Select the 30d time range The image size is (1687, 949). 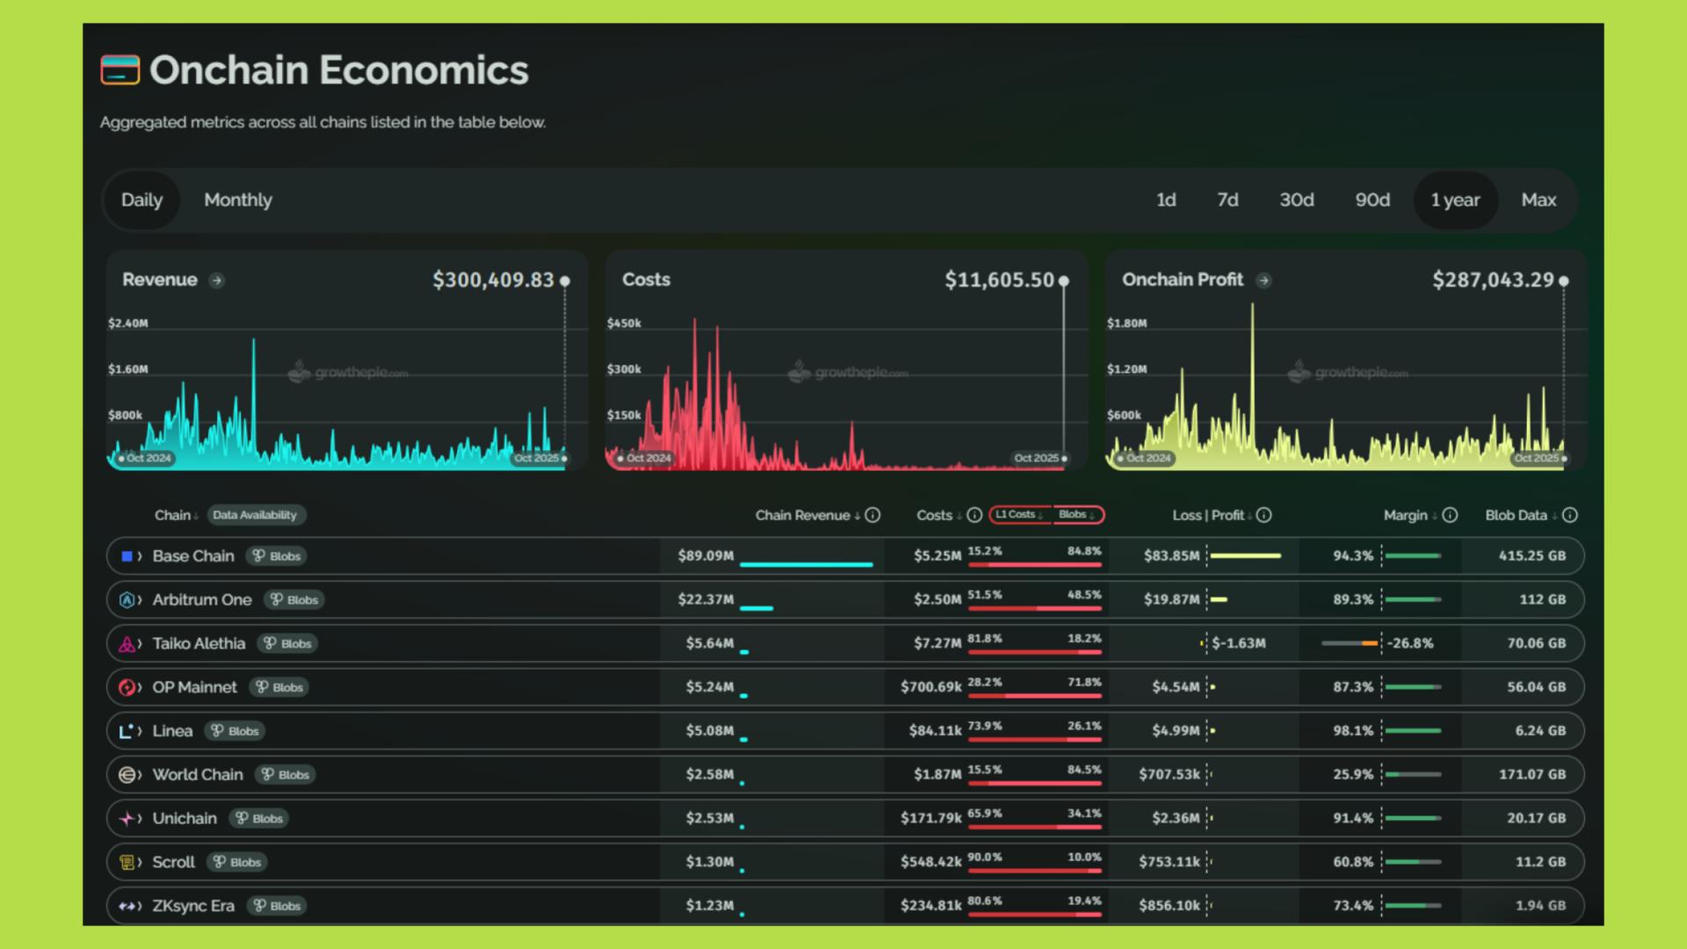pos(1296,200)
